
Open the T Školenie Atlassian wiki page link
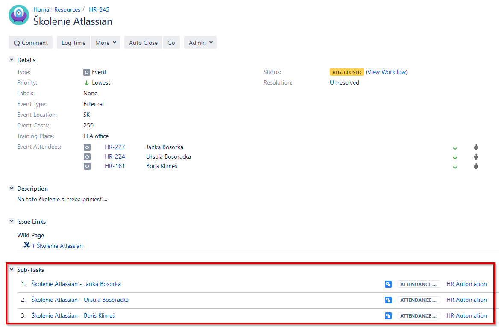point(57,246)
